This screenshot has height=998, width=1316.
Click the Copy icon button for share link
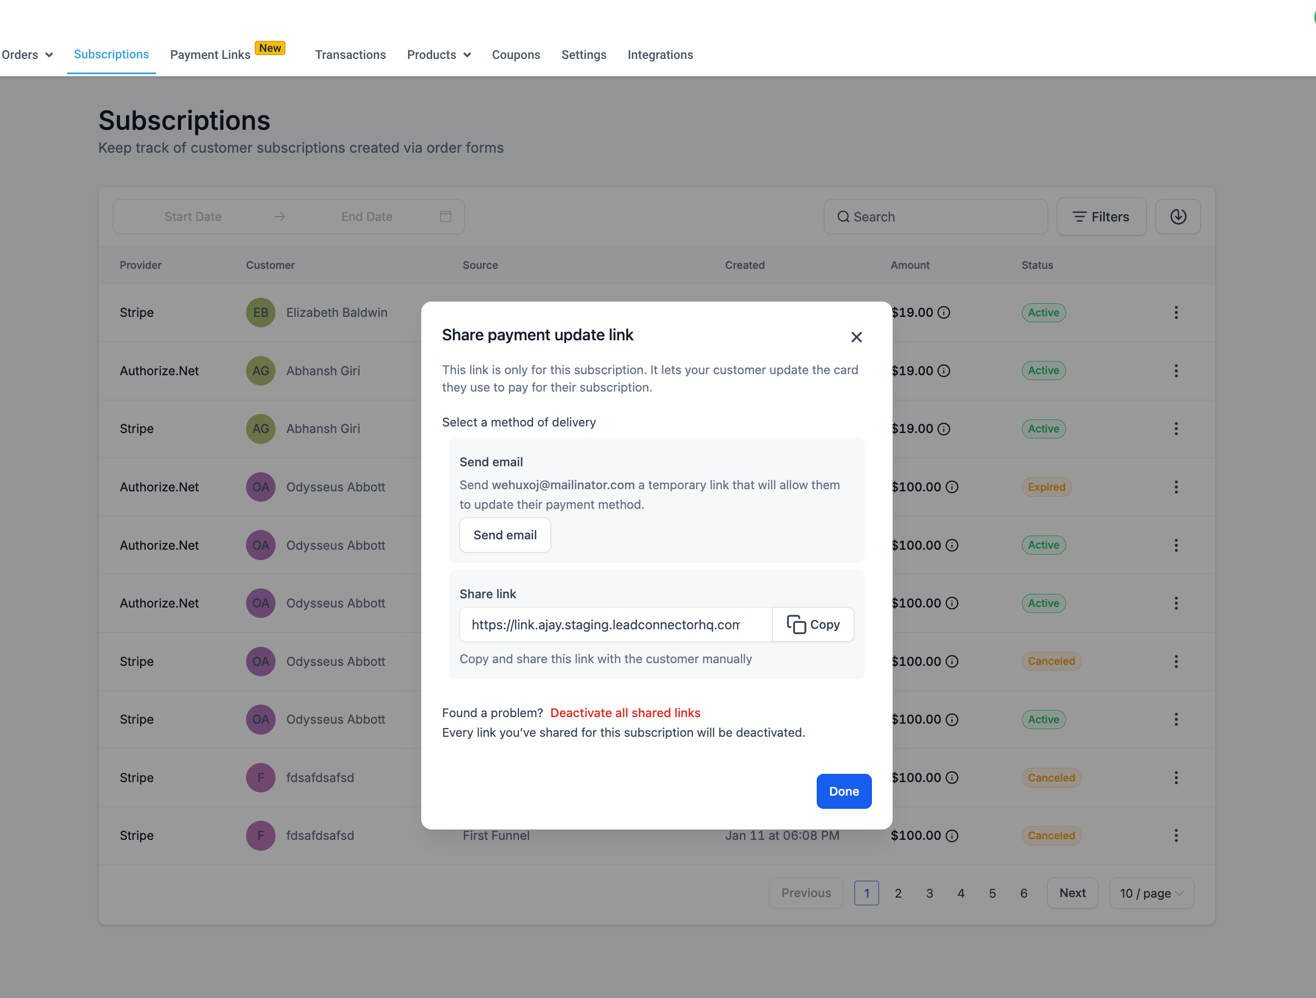click(813, 624)
